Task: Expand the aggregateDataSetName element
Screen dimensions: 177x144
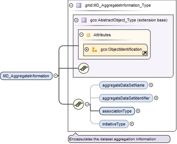Action: click(151, 85)
